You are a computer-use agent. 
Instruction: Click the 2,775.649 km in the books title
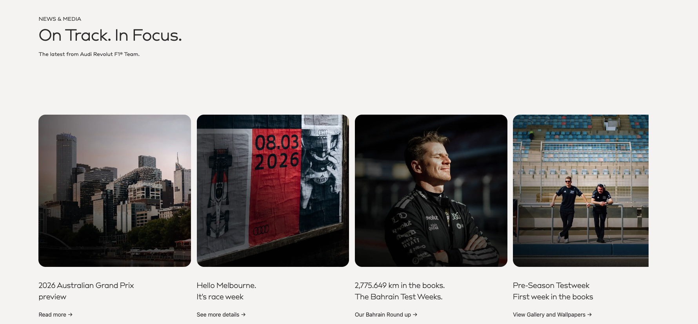click(400, 286)
